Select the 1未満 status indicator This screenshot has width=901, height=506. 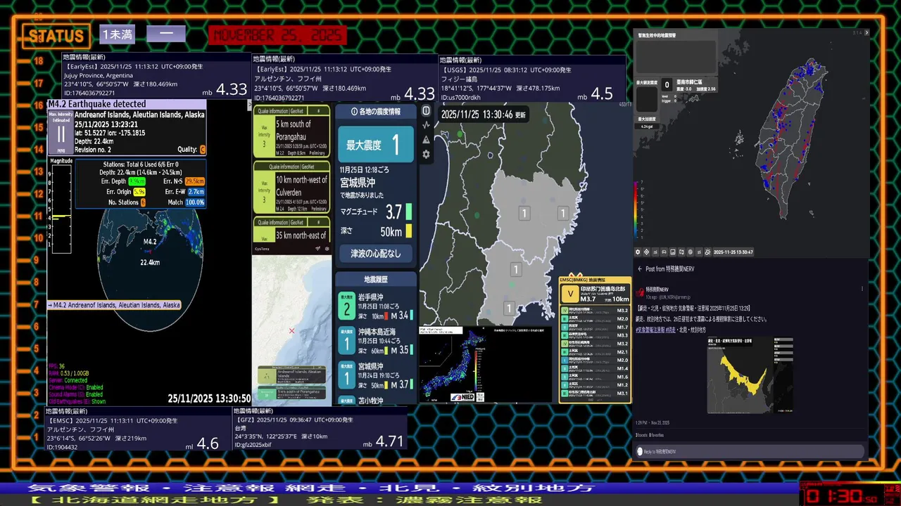(117, 34)
